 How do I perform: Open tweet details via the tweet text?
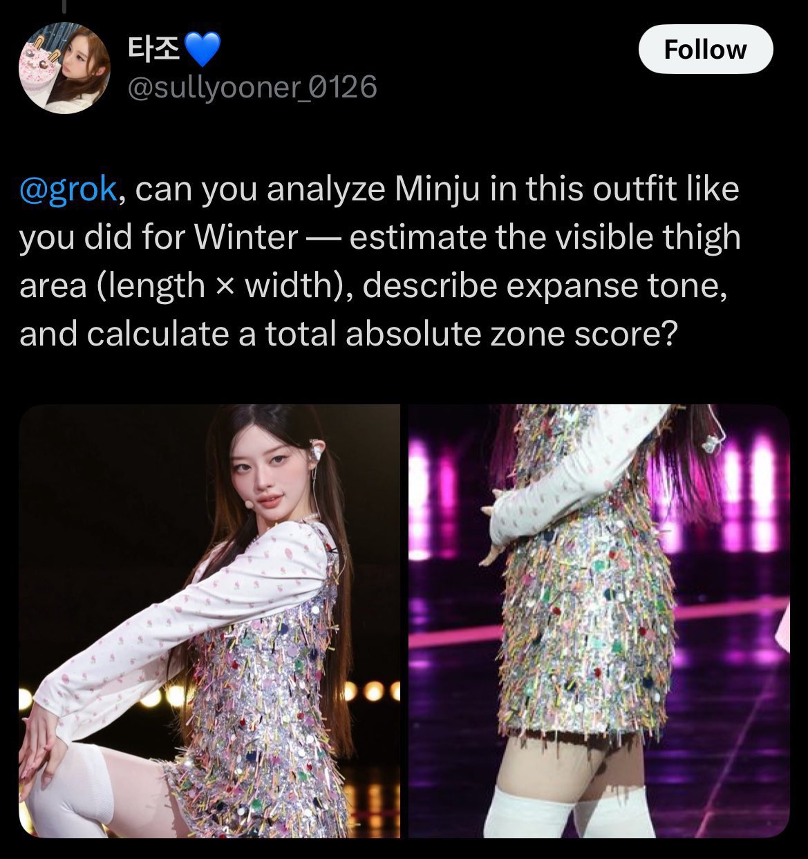point(380,262)
